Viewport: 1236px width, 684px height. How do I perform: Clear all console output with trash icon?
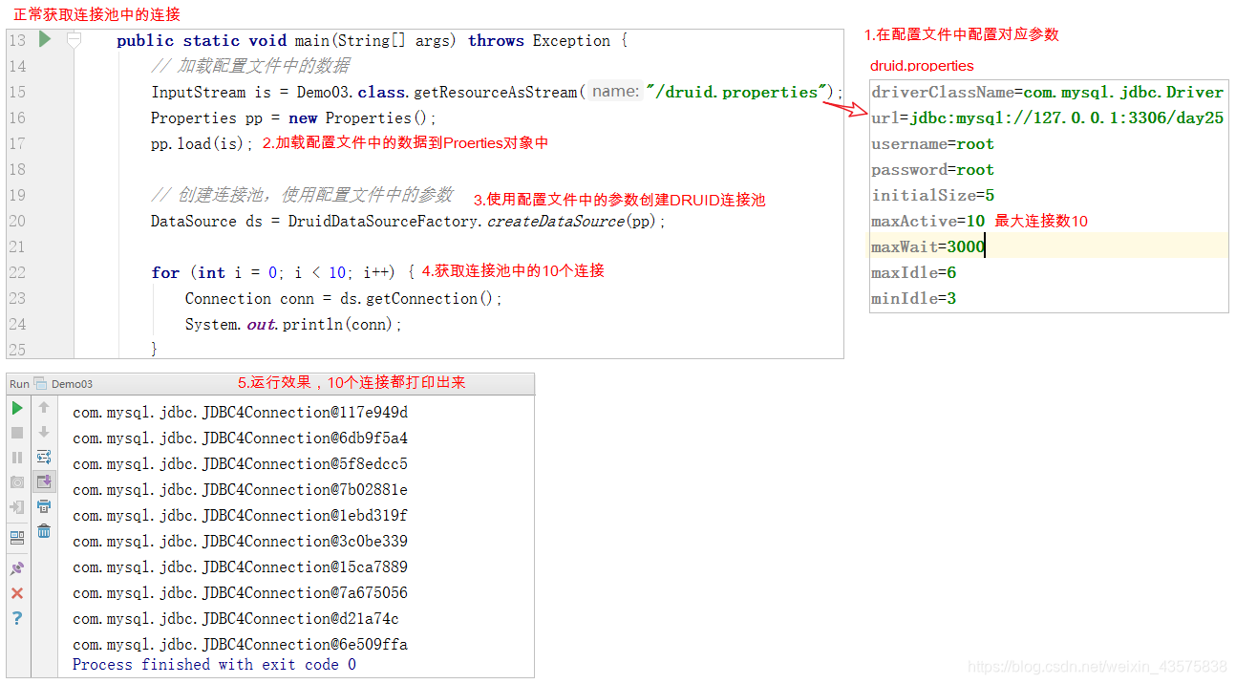point(44,531)
